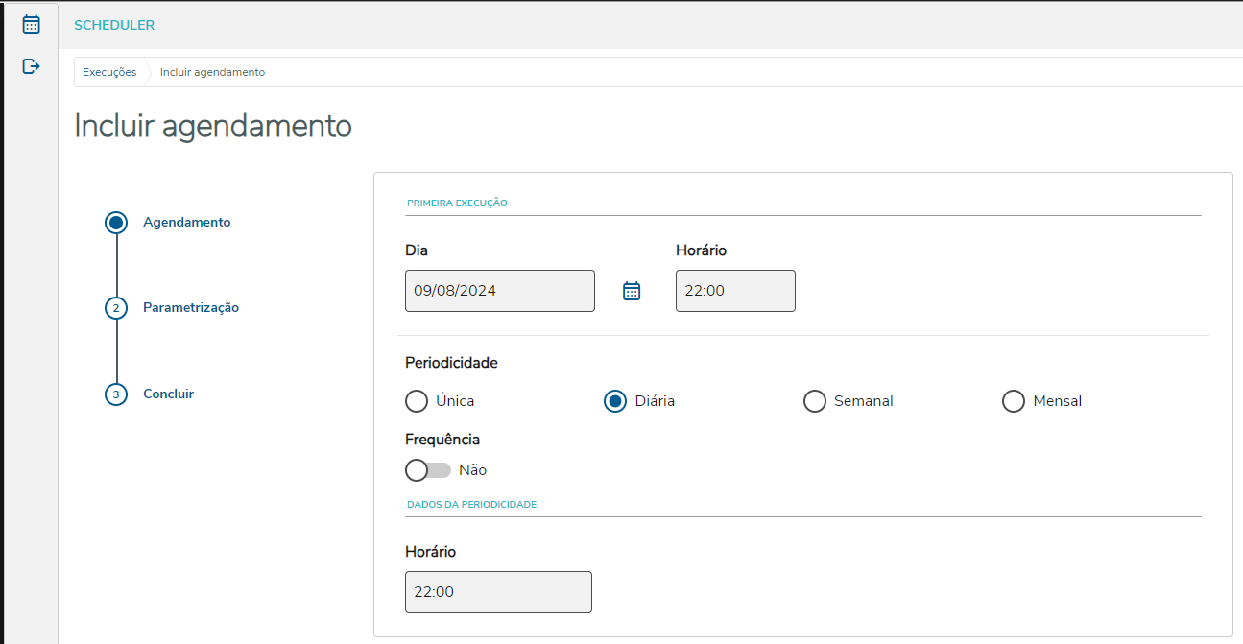Enable the Frequência toggle switch

click(x=428, y=470)
